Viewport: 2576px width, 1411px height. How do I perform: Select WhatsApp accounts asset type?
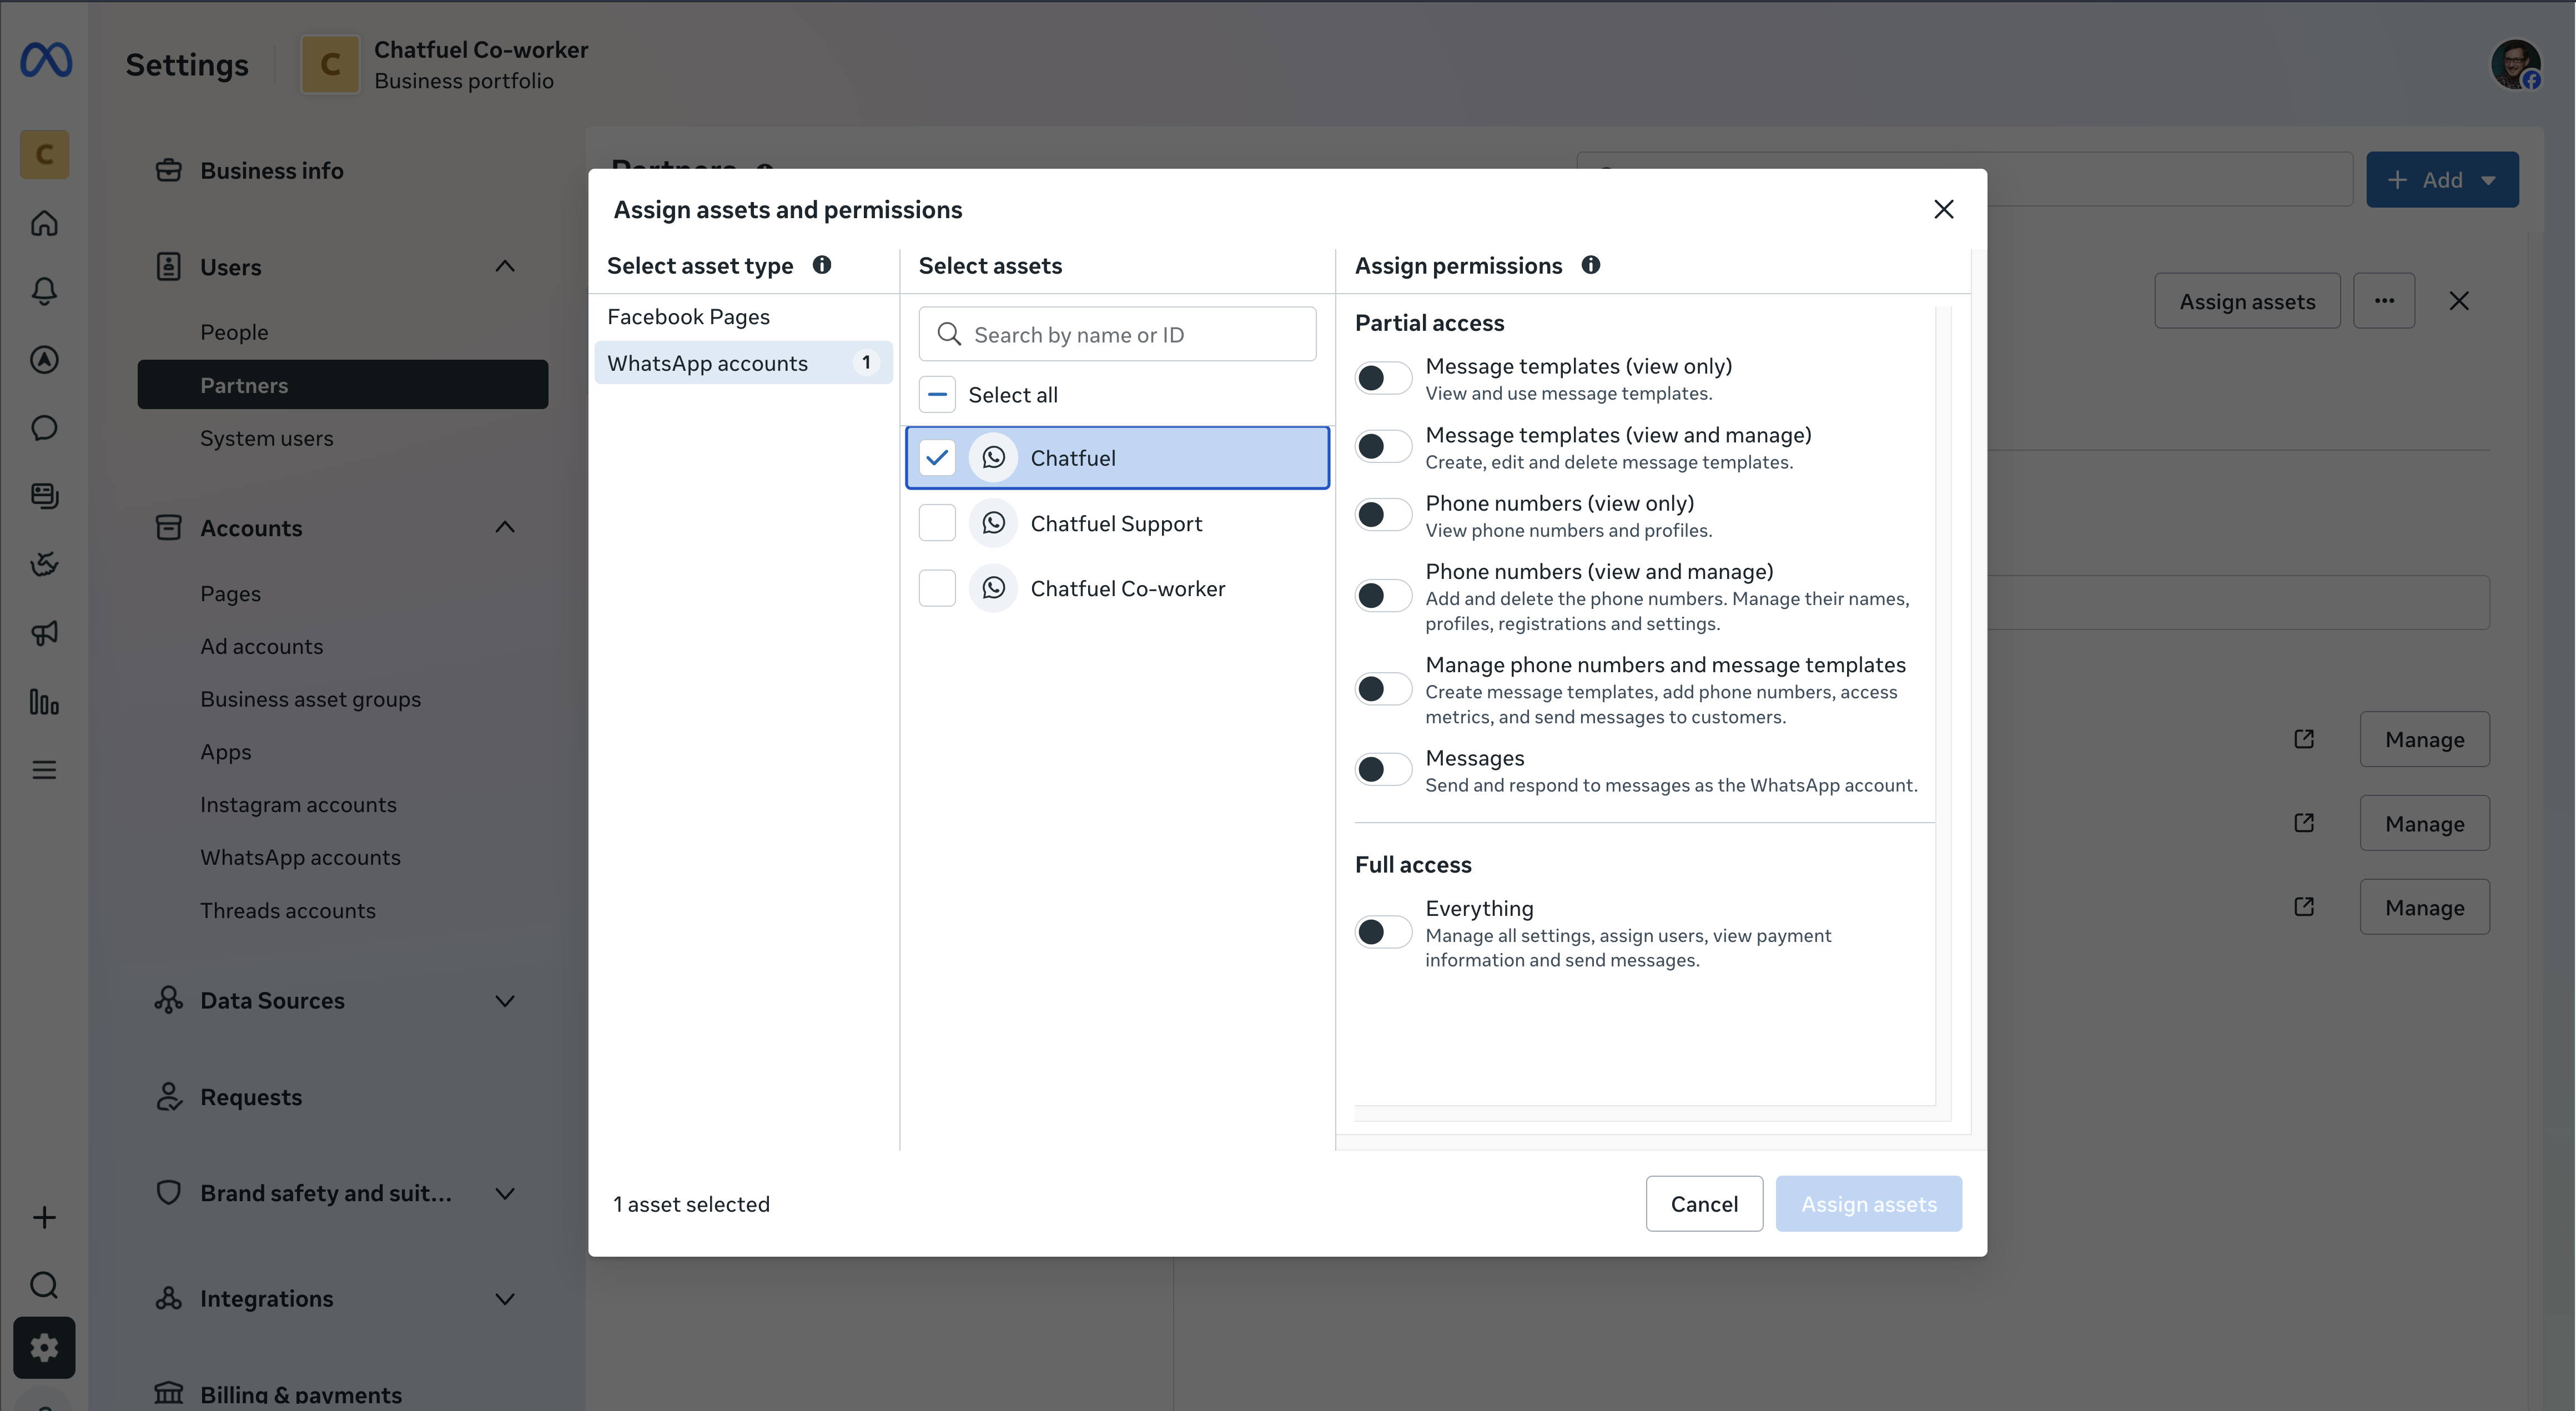click(x=744, y=363)
